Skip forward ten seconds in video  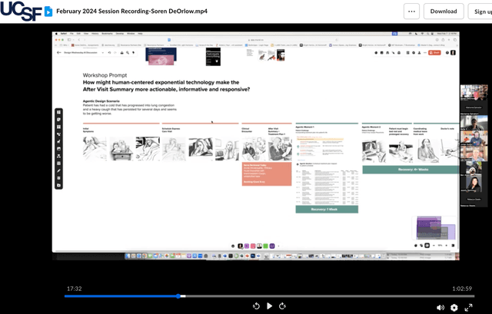(282, 306)
